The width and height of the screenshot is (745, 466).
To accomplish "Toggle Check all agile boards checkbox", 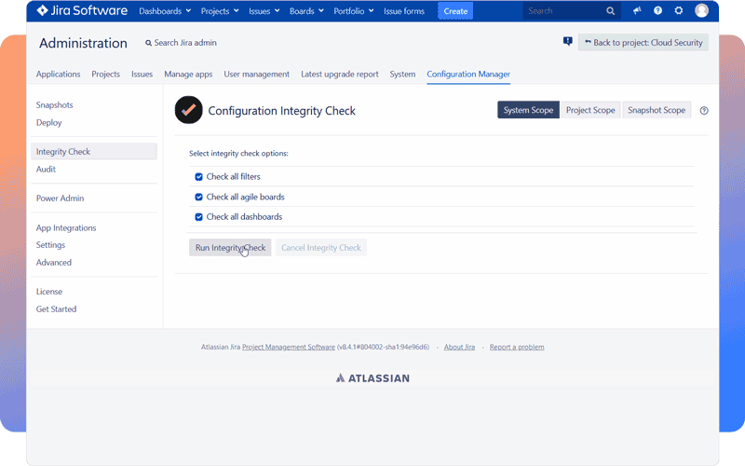I will coord(198,198).
